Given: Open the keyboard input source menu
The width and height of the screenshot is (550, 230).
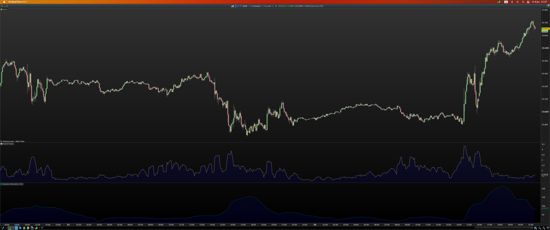Looking at the screenshot, I should (x=506, y=2).
